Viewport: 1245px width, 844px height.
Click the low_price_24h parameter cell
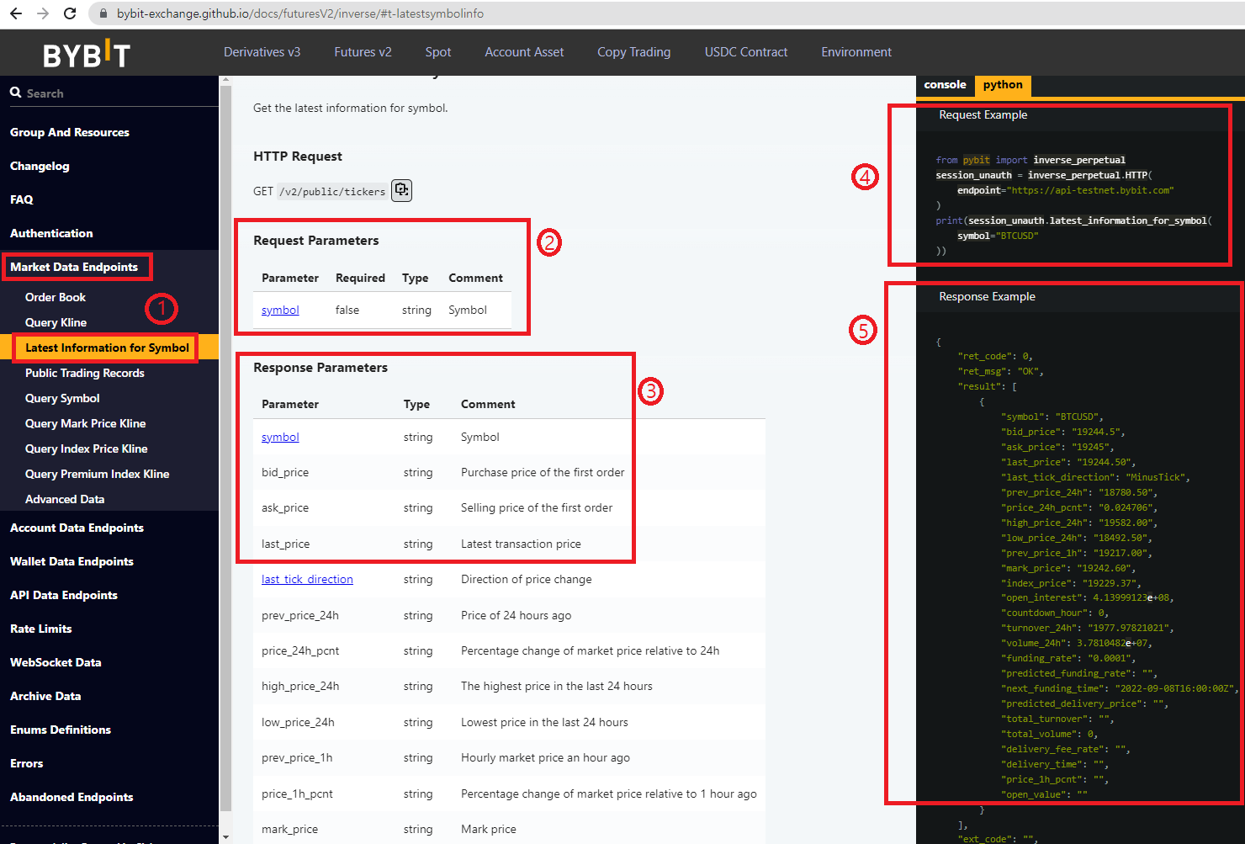[x=298, y=722]
